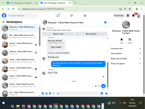Mute the conversation with the bell icon
145x109 pixels.
click(x=122, y=40)
